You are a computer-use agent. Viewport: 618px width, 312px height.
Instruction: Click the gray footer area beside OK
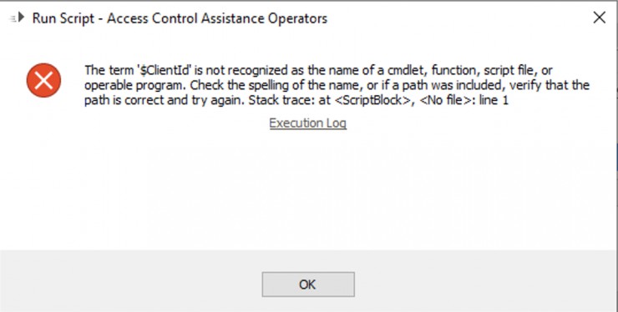coord(473,280)
